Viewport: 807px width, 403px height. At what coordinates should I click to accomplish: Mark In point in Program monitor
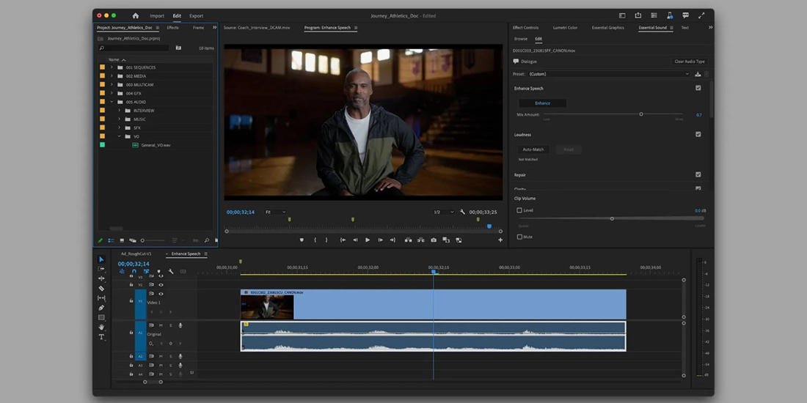click(x=315, y=240)
